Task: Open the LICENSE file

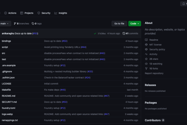Action: tap(7, 84)
